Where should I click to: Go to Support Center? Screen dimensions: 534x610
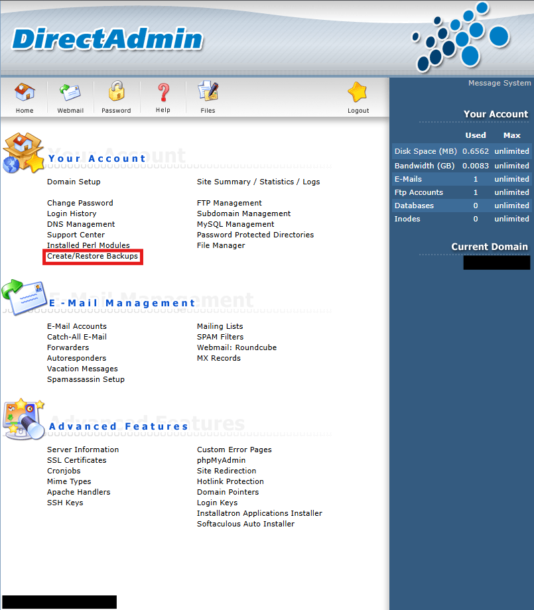[x=76, y=235]
